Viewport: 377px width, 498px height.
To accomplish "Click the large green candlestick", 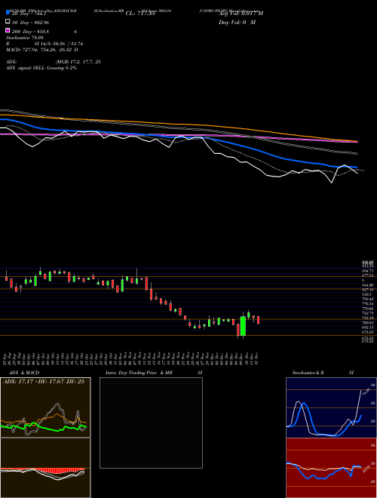I will click(243, 326).
